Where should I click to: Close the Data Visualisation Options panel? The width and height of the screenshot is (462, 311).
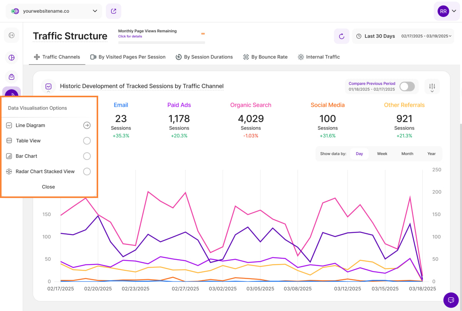49,187
